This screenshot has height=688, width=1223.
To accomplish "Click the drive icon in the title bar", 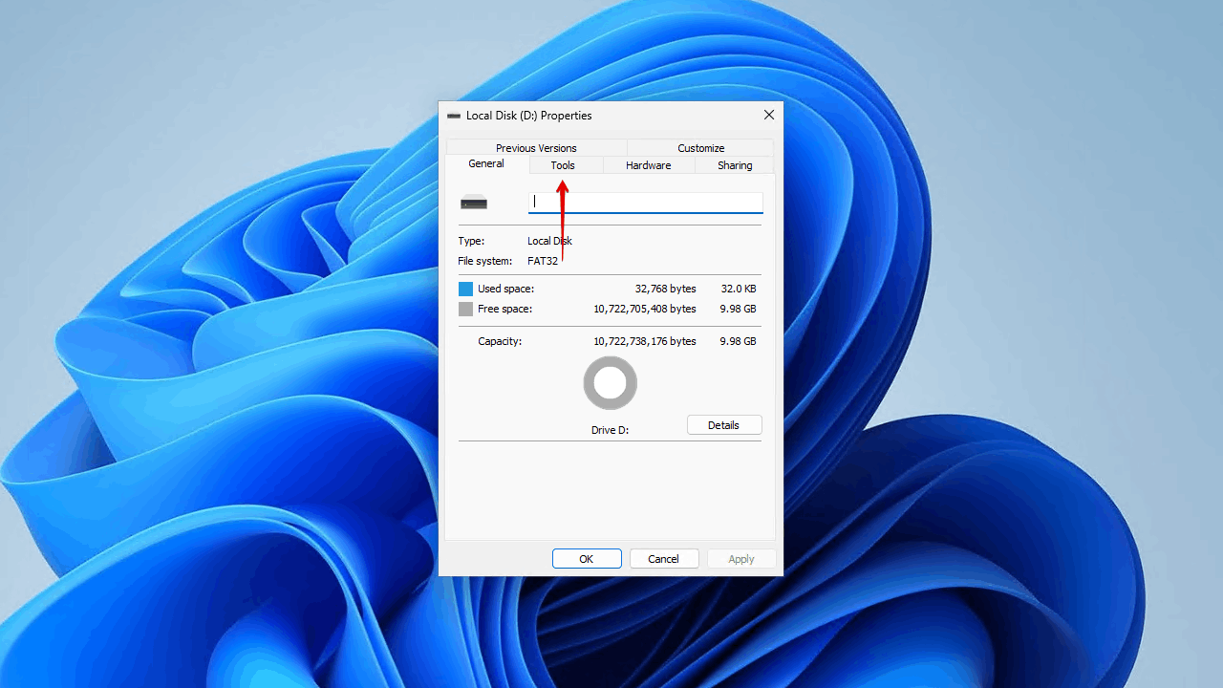I will pos(454,116).
